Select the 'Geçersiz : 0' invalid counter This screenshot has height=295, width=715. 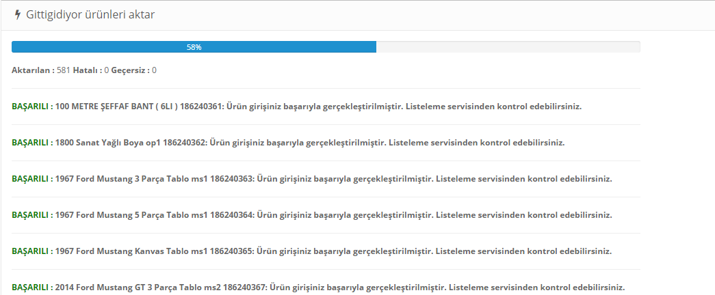tap(134, 70)
